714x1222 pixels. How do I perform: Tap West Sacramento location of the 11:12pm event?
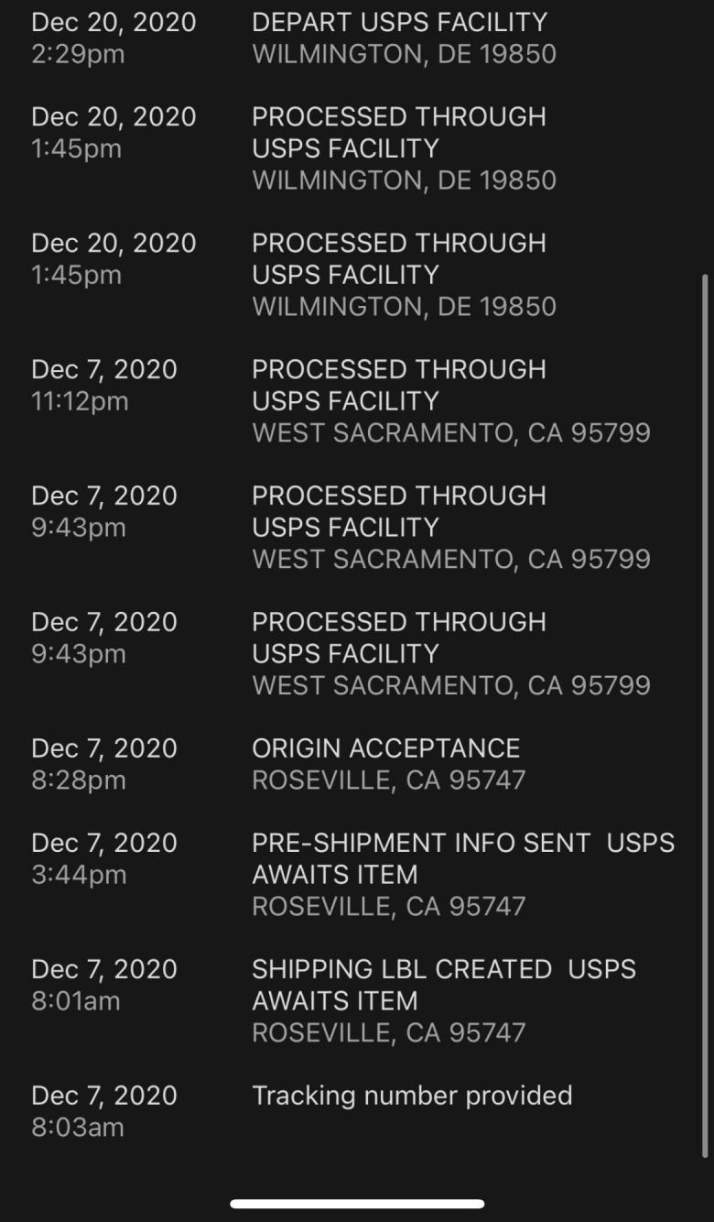[451, 432]
